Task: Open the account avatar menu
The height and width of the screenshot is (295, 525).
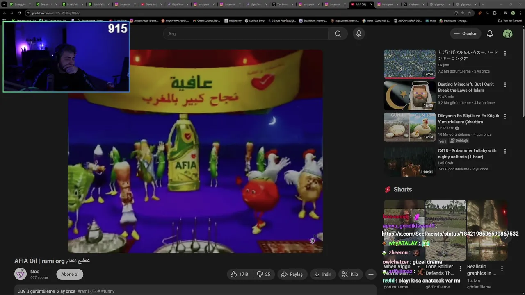Action: 508,34
